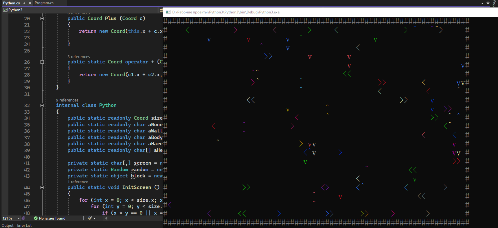Run code cleanup with the broom icon
Viewport: 498px width, 228px height.
[x=90, y=218]
